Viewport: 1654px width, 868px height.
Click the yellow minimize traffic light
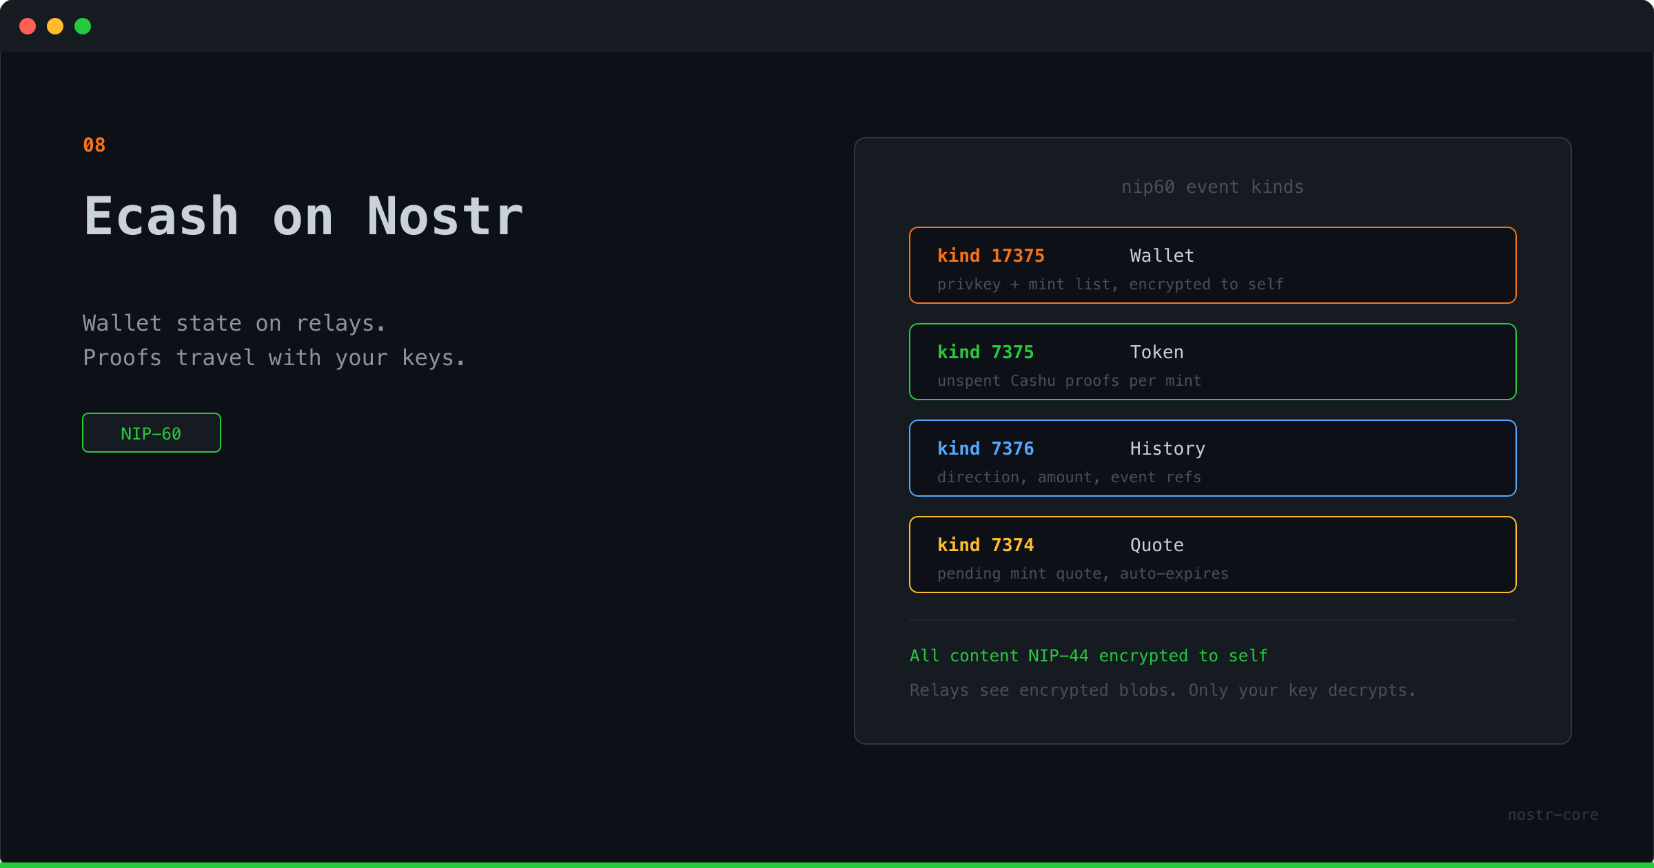tap(55, 26)
